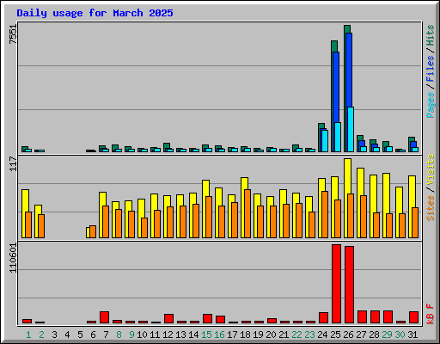Screen dimensions: 440x344
Task: Select the "117" visits axis value
Action: (x=13, y=163)
